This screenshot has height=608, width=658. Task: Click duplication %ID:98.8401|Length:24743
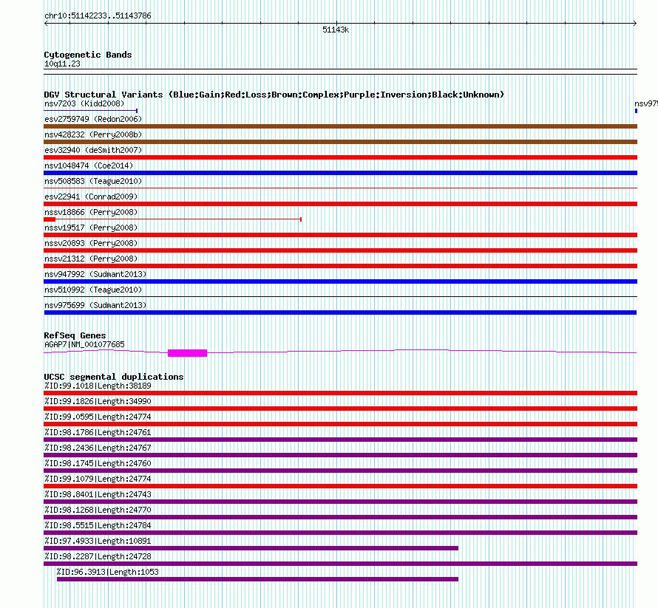tap(98, 494)
